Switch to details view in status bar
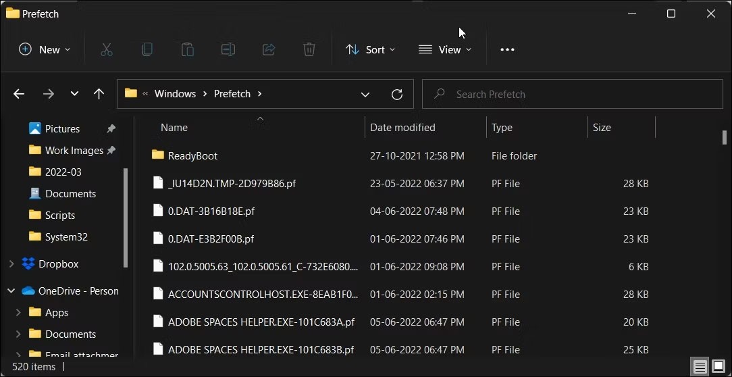 700,367
